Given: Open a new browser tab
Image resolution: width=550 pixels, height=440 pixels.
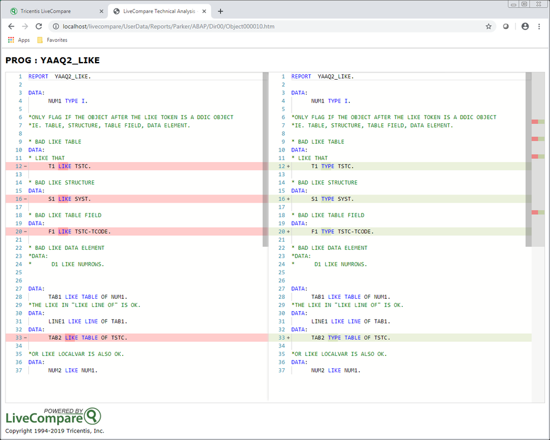Looking at the screenshot, I should [220, 11].
